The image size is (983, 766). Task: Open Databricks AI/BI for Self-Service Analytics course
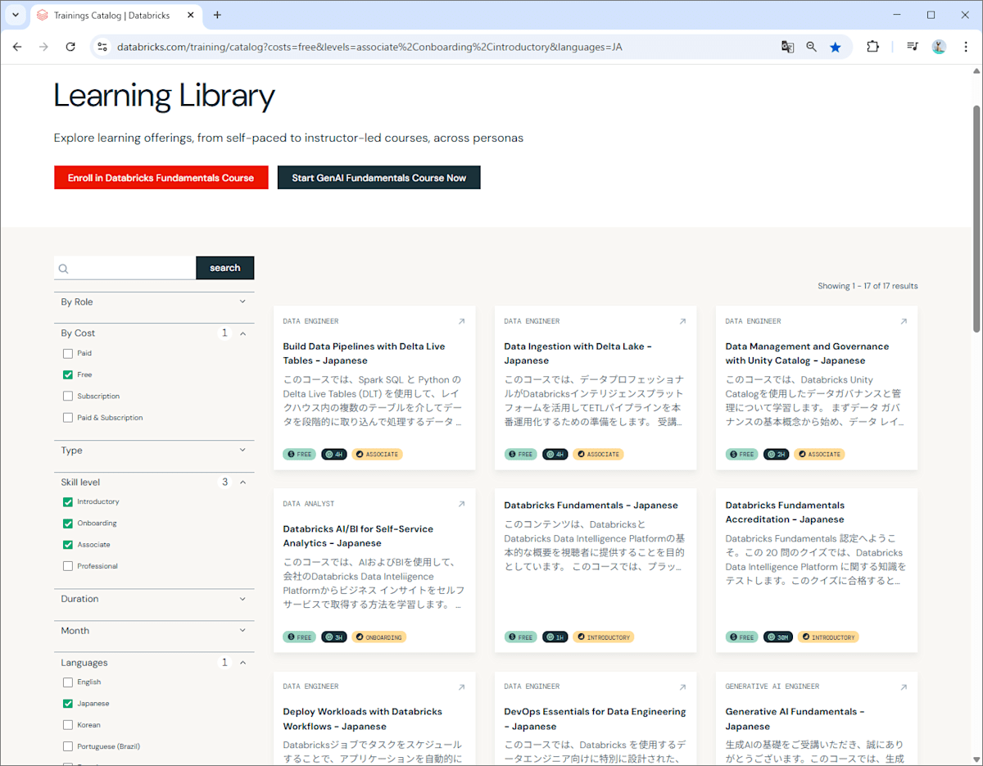click(x=358, y=536)
